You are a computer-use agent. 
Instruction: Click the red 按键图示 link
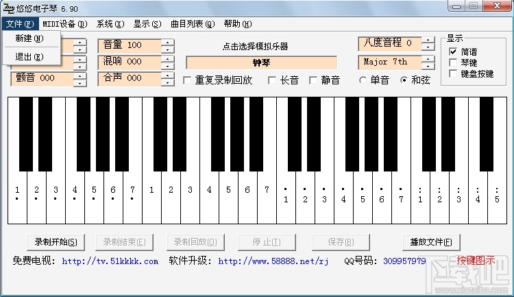point(476,261)
